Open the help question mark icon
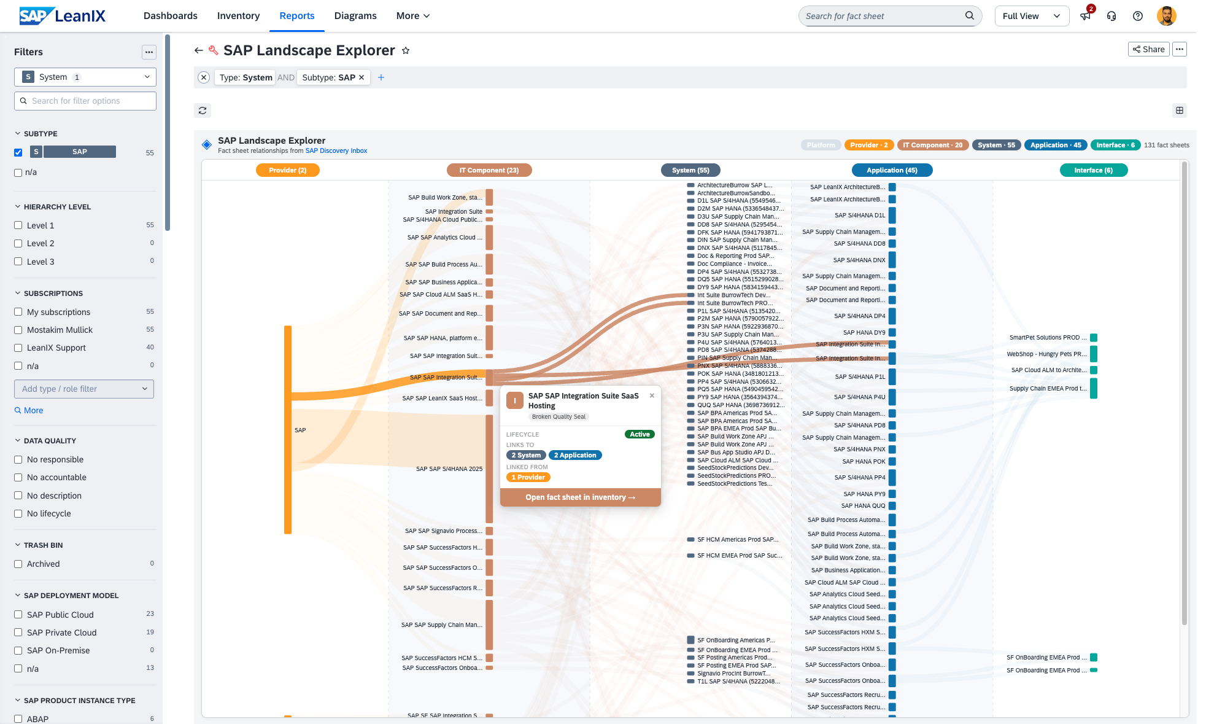 1138,16
